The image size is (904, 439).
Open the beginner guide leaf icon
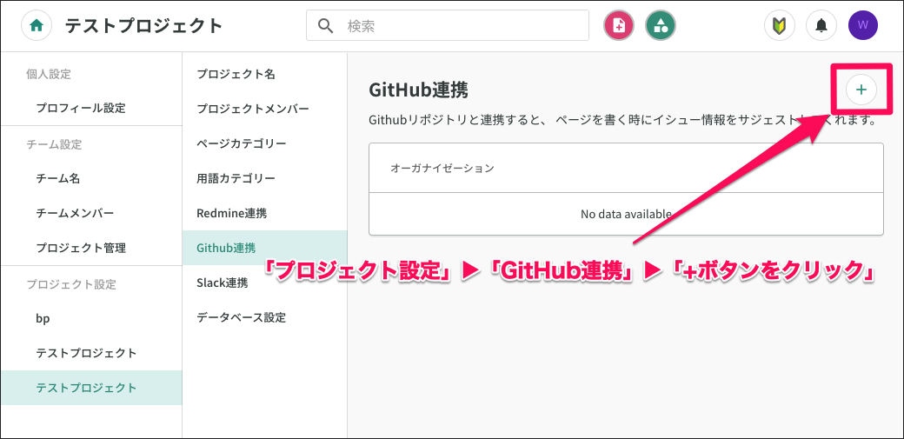[x=779, y=25]
